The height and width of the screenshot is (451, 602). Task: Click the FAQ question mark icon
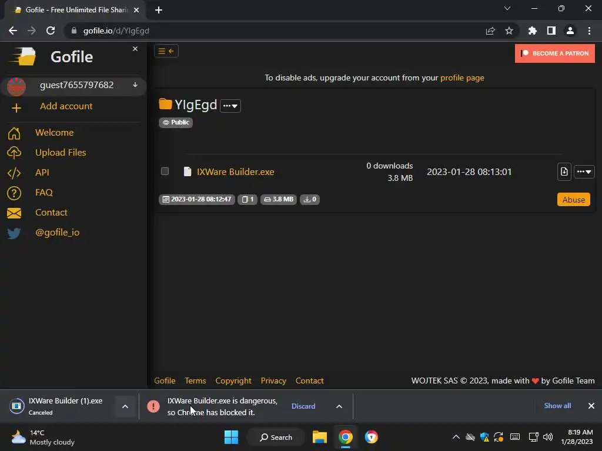coord(14,193)
